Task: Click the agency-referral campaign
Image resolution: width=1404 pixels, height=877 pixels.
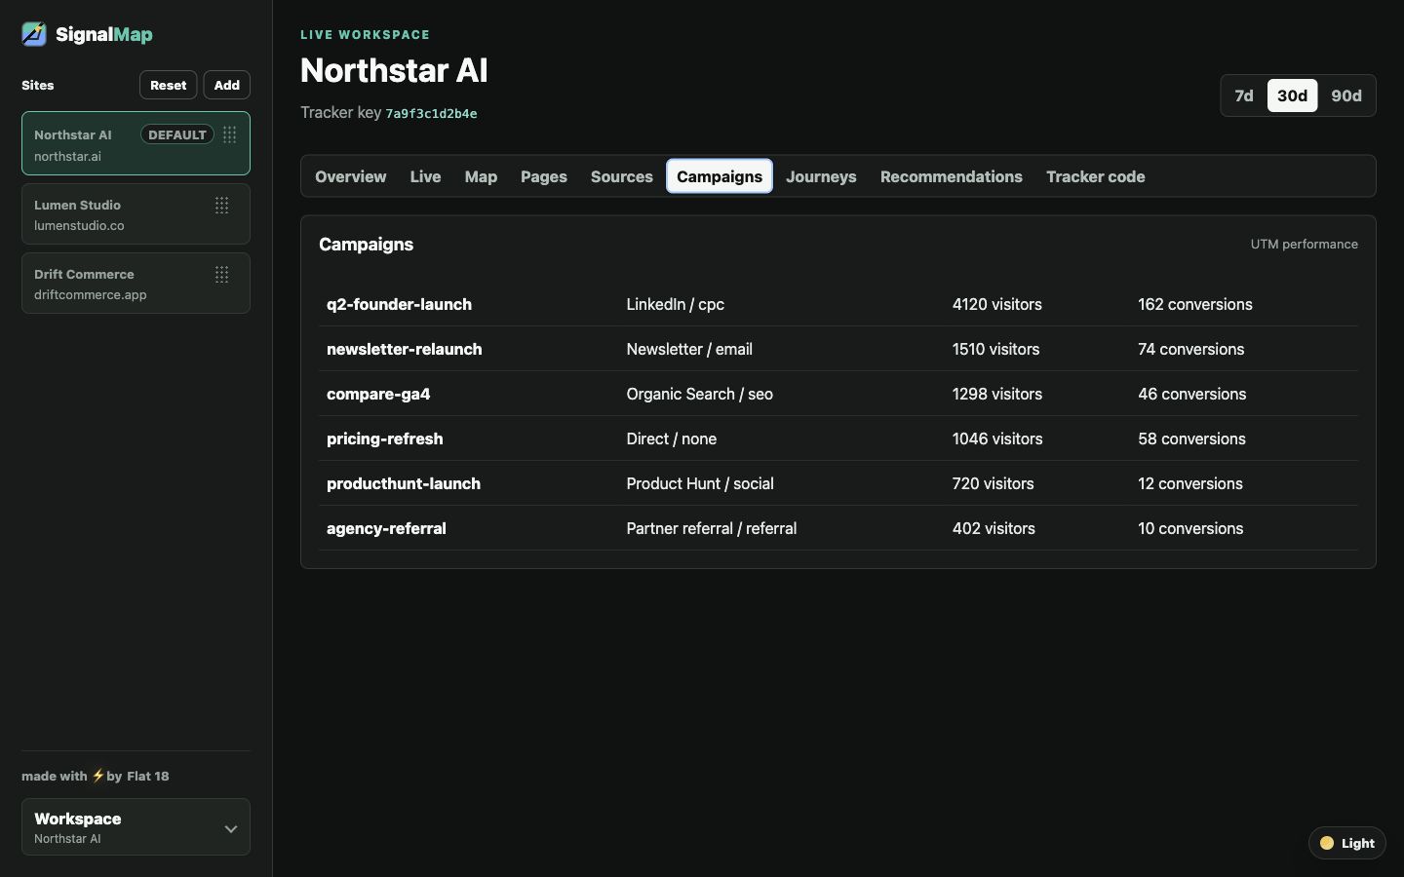Action: click(386, 528)
